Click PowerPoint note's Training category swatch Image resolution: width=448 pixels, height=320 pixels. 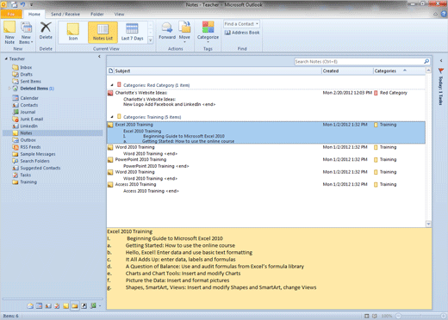point(376,160)
